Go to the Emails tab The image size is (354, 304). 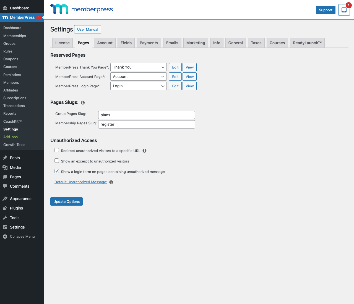pos(172,43)
